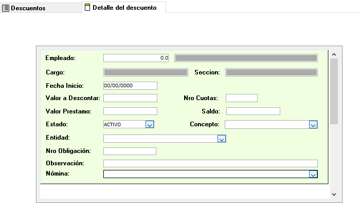Image resolution: width=361 pixels, height=212 pixels.
Task: Click the Nro Obligación input field
Action: tap(130, 151)
